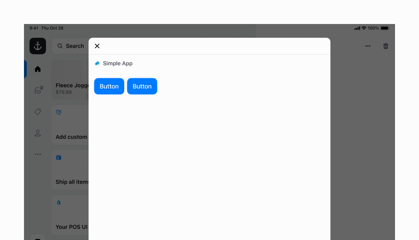Viewport: 419px width, 240px height.
Task: Select the Add custom tile
Action: point(70,125)
